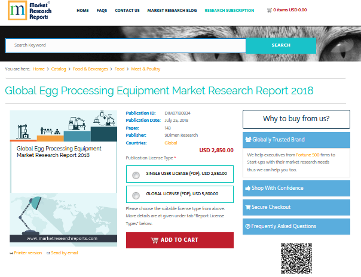Viewport: 361px width, 277px height.
Task: Click the Market Research Reports logo
Action: (x=29, y=11)
